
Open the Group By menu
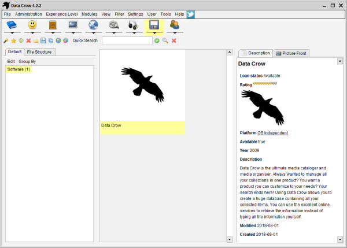coord(27,61)
